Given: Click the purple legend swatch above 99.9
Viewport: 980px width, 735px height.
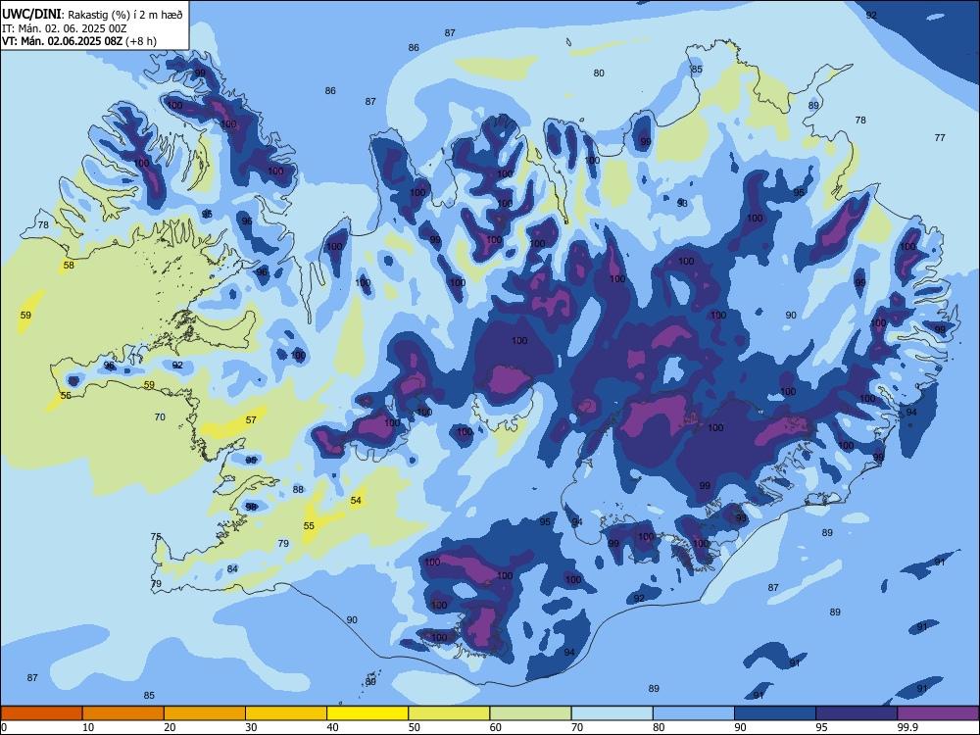Looking at the screenshot, I should [x=938, y=713].
